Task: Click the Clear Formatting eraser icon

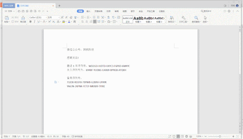Action: pos(71,18)
